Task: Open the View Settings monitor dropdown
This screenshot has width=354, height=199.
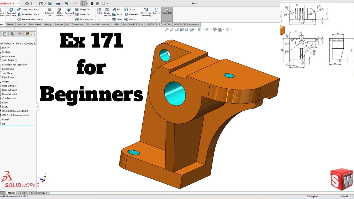Action: click(231, 30)
